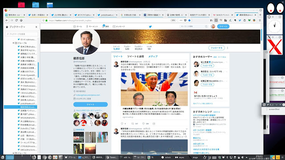Open the Okinawa election article image card
285x160 pixels.
[x=154, y=89]
